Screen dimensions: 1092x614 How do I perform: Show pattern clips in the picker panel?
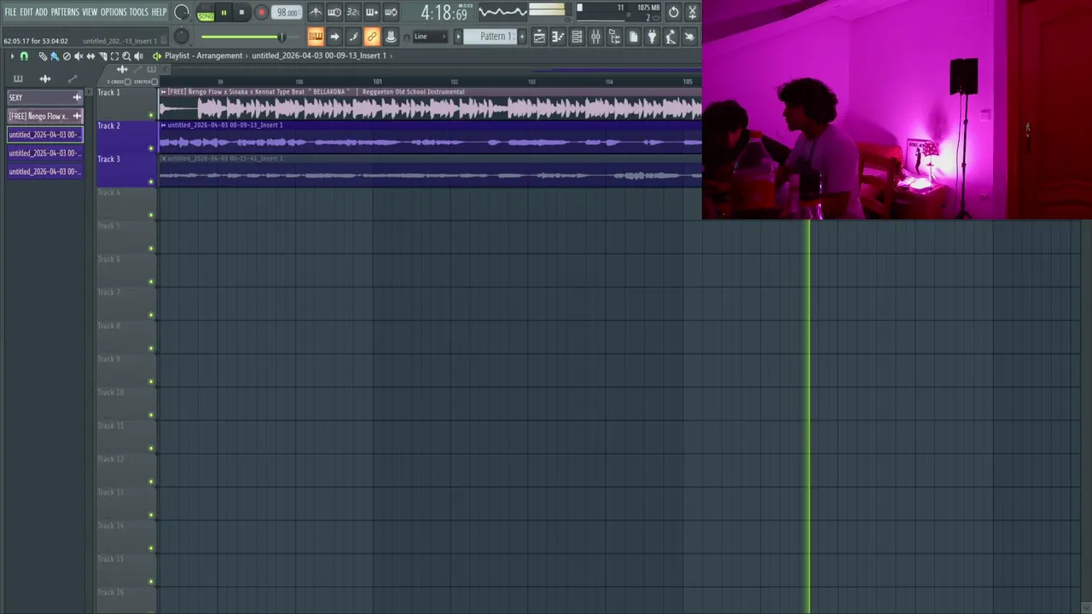pyautogui.click(x=18, y=79)
